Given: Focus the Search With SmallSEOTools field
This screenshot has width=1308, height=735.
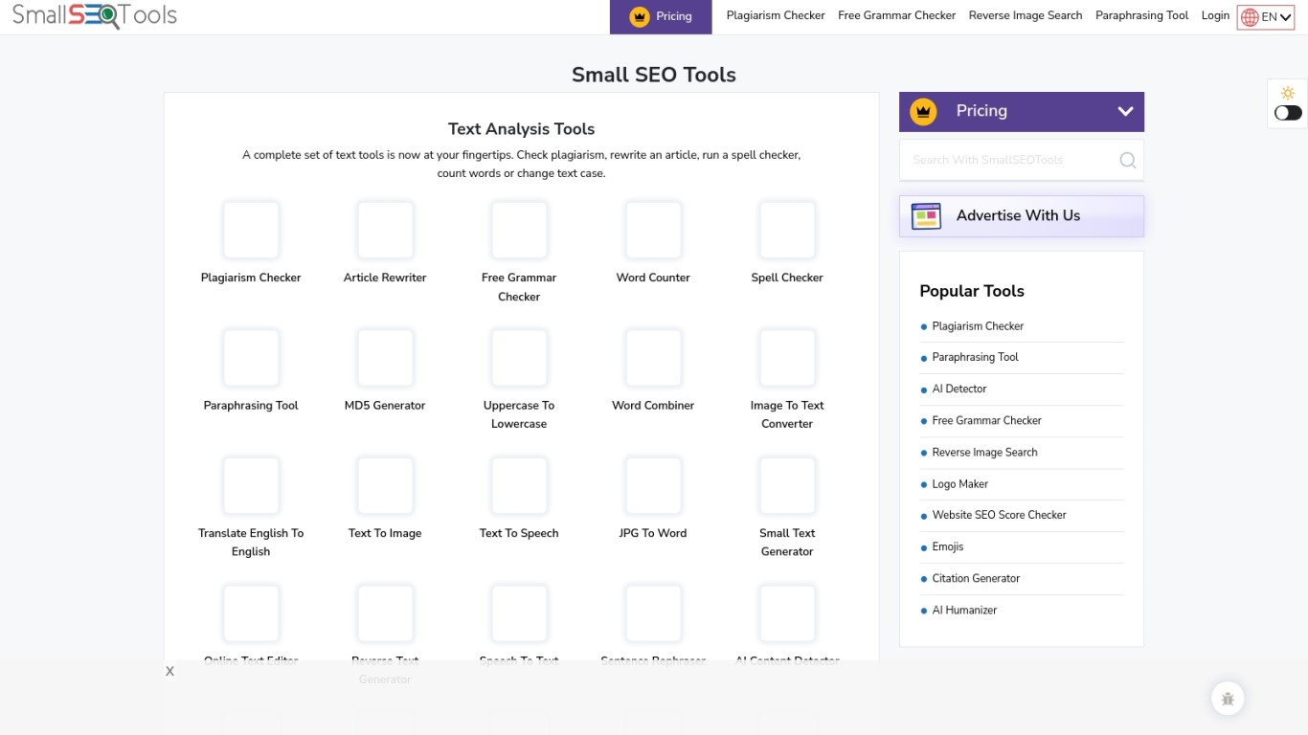Looking at the screenshot, I should pos(1010,160).
